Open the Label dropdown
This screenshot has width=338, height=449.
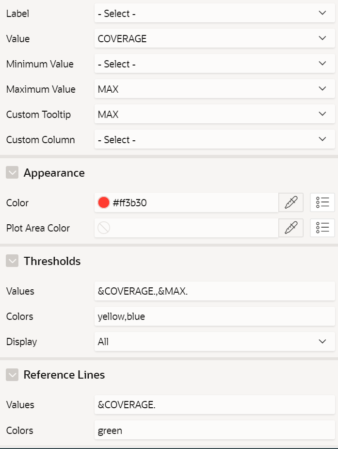[214, 14]
